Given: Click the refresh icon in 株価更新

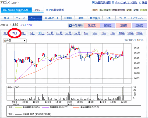Looking at the screenshot, I should point(70,25).
